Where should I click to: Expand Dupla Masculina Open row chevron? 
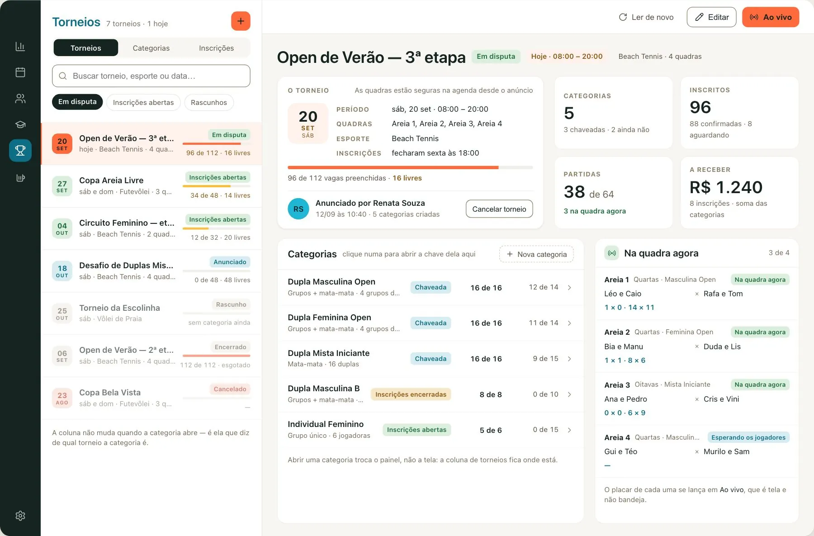pyautogui.click(x=569, y=288)
